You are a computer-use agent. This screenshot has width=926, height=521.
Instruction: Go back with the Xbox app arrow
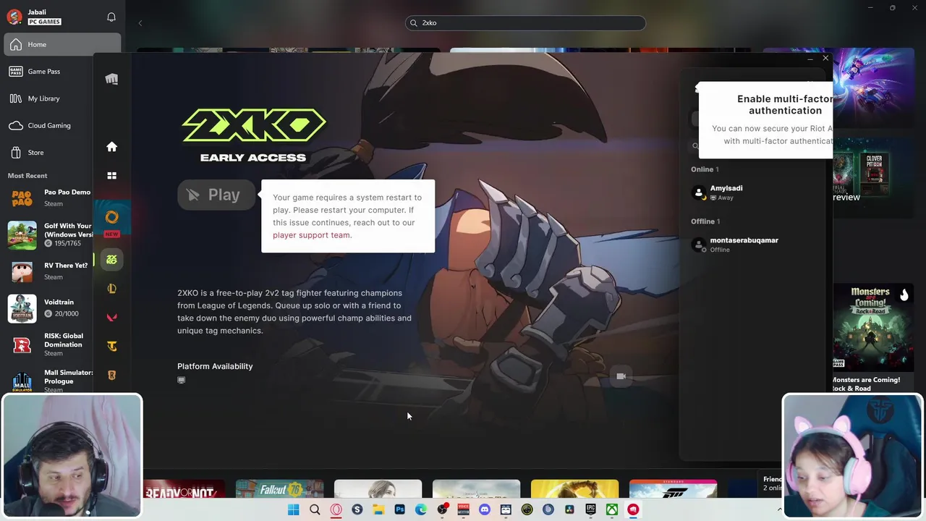140,23
